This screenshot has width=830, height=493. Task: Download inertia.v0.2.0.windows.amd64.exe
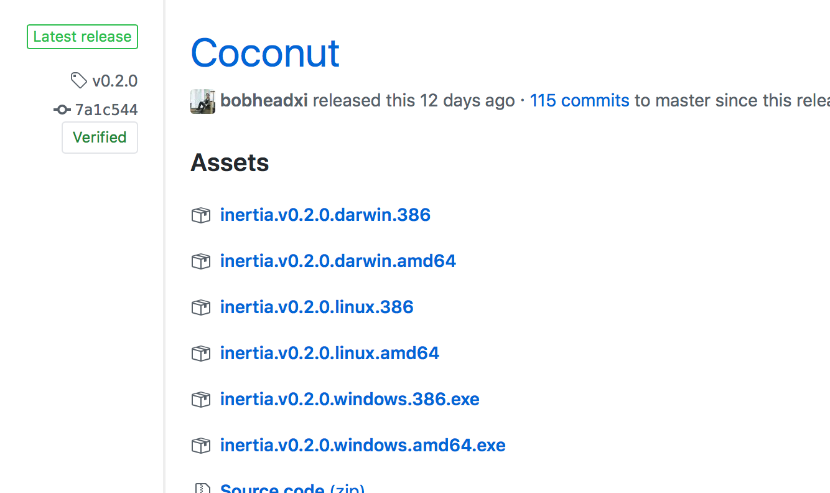click(363, 445)
